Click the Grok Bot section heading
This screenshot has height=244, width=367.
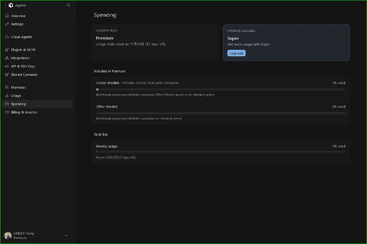point(101,135)
